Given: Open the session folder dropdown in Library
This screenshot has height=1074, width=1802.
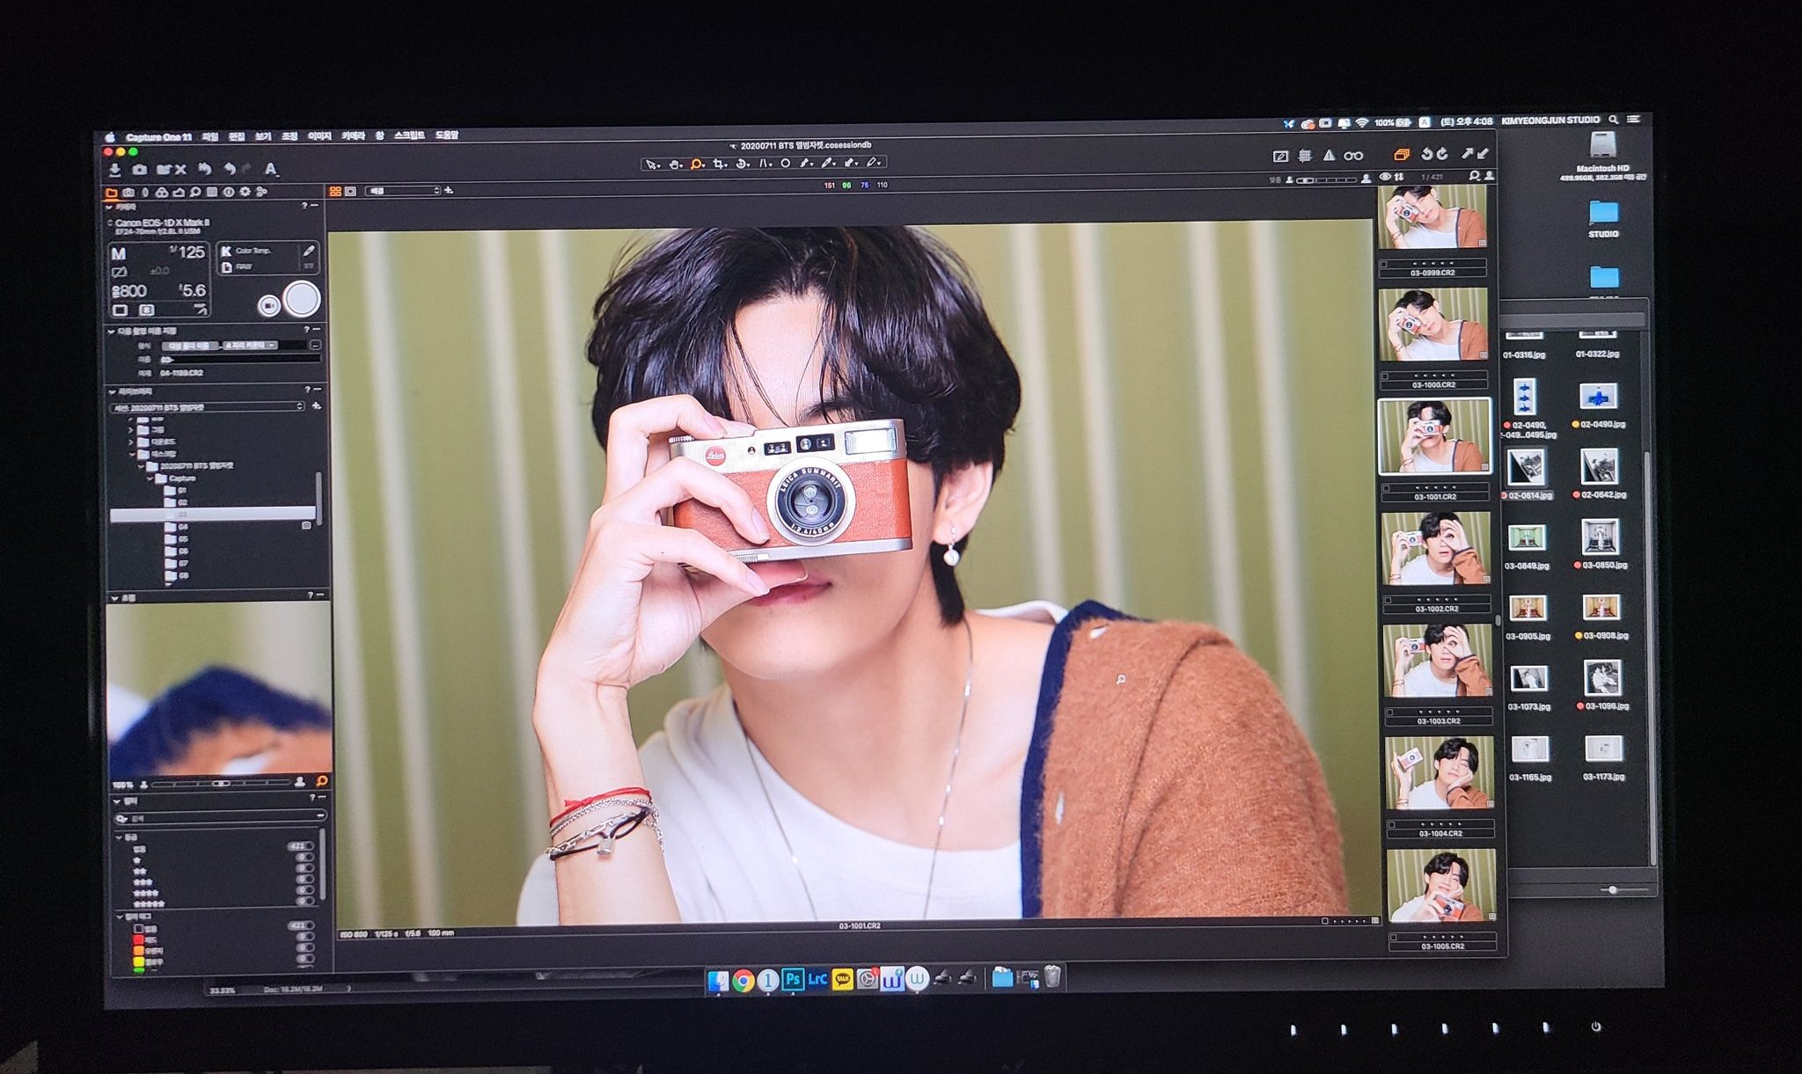Looking at the screenshot, I should coord(208,407).
